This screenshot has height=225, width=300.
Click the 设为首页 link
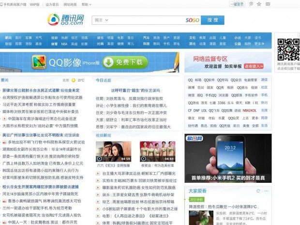(52, 4)
